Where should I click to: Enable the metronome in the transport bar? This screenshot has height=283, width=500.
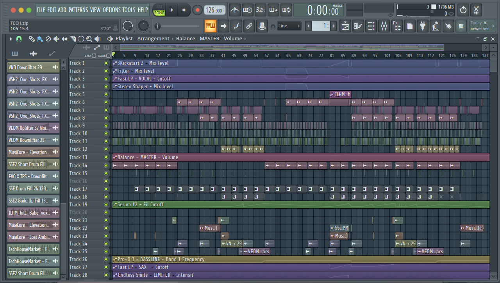point(235,10)
